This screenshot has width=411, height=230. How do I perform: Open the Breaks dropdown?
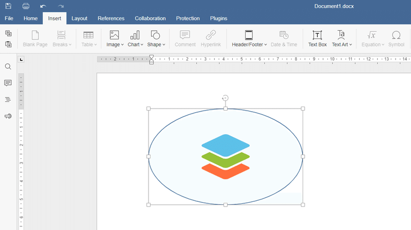[x=62, y=39]
